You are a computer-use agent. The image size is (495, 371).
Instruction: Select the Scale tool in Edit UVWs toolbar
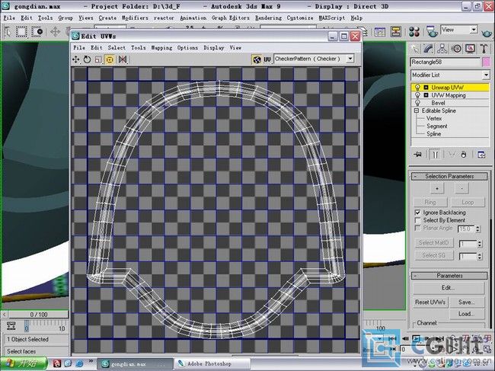tap(98, 59)
